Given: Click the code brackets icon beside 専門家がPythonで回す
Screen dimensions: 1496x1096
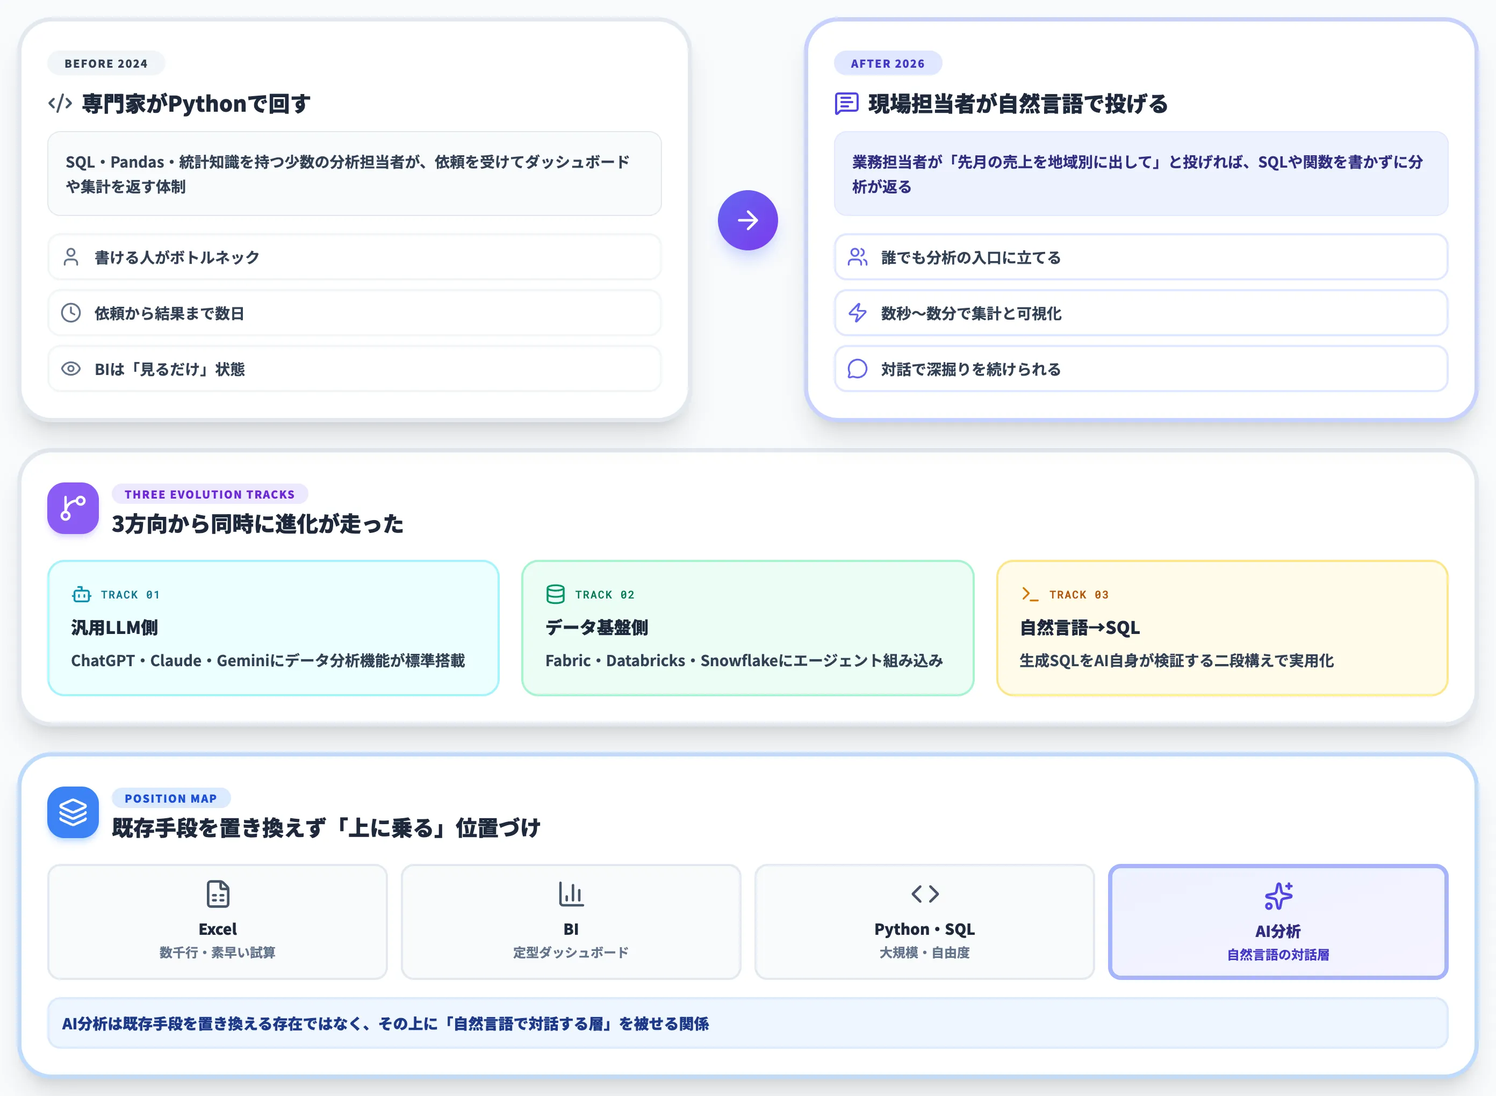Looking at the screenshot, I should (60, 104).
